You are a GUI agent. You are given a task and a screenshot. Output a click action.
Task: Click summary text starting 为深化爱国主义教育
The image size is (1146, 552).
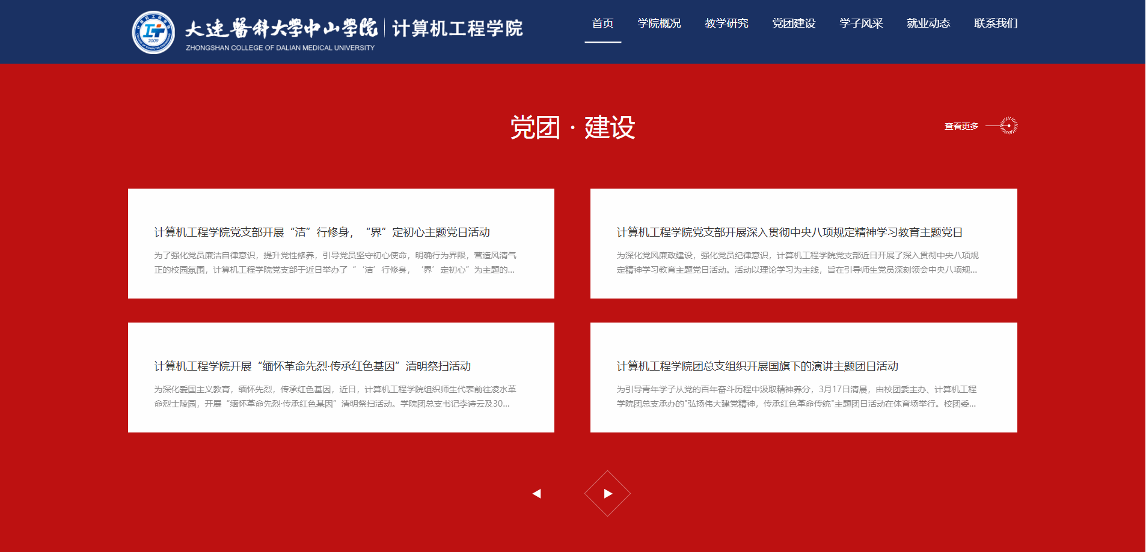335,396
